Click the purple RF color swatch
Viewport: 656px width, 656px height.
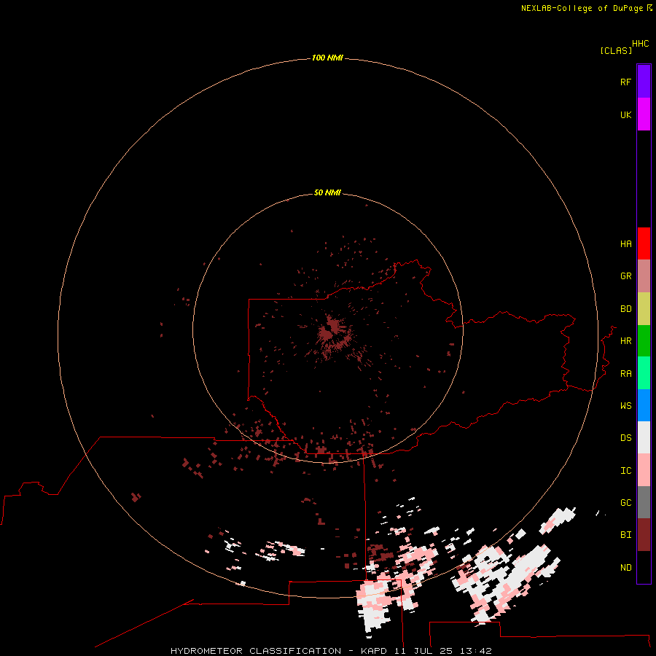(644, 82)
